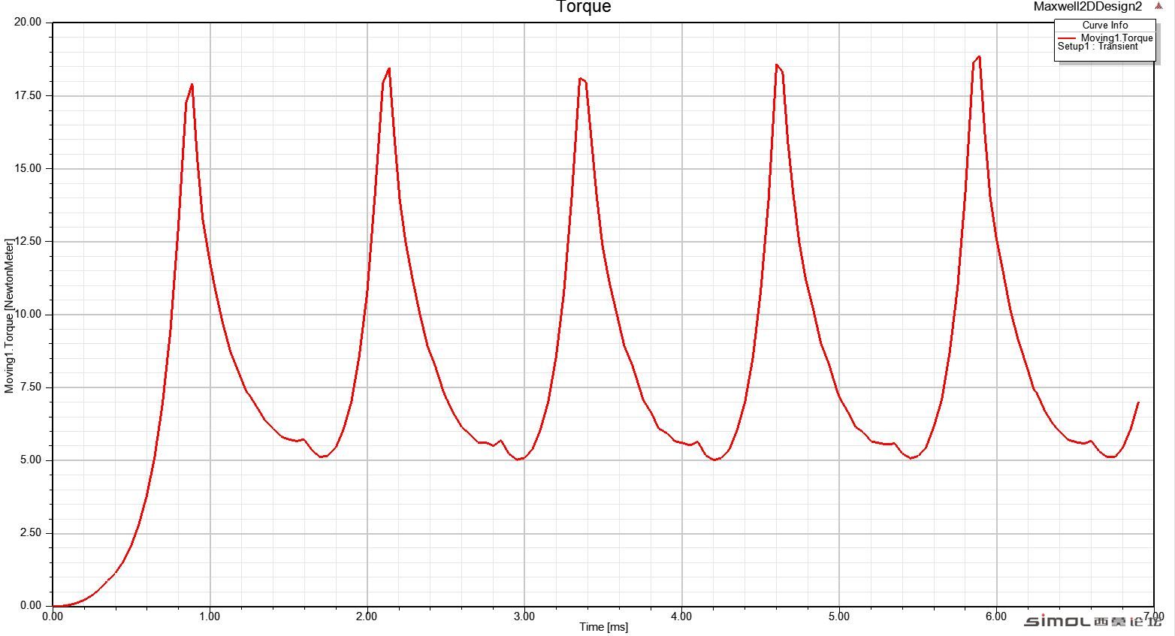Click the plot title Torque
Viewport: 1175px width, 636px height.
click(584, 7)
